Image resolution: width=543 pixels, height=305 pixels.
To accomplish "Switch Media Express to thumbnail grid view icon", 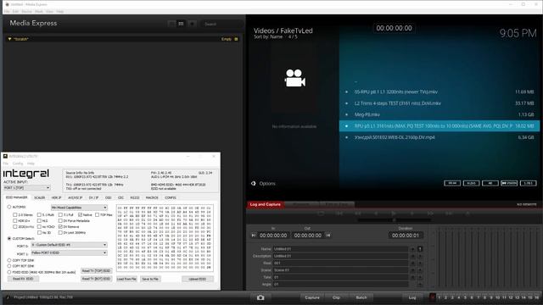I will click(x=181, y=24).
